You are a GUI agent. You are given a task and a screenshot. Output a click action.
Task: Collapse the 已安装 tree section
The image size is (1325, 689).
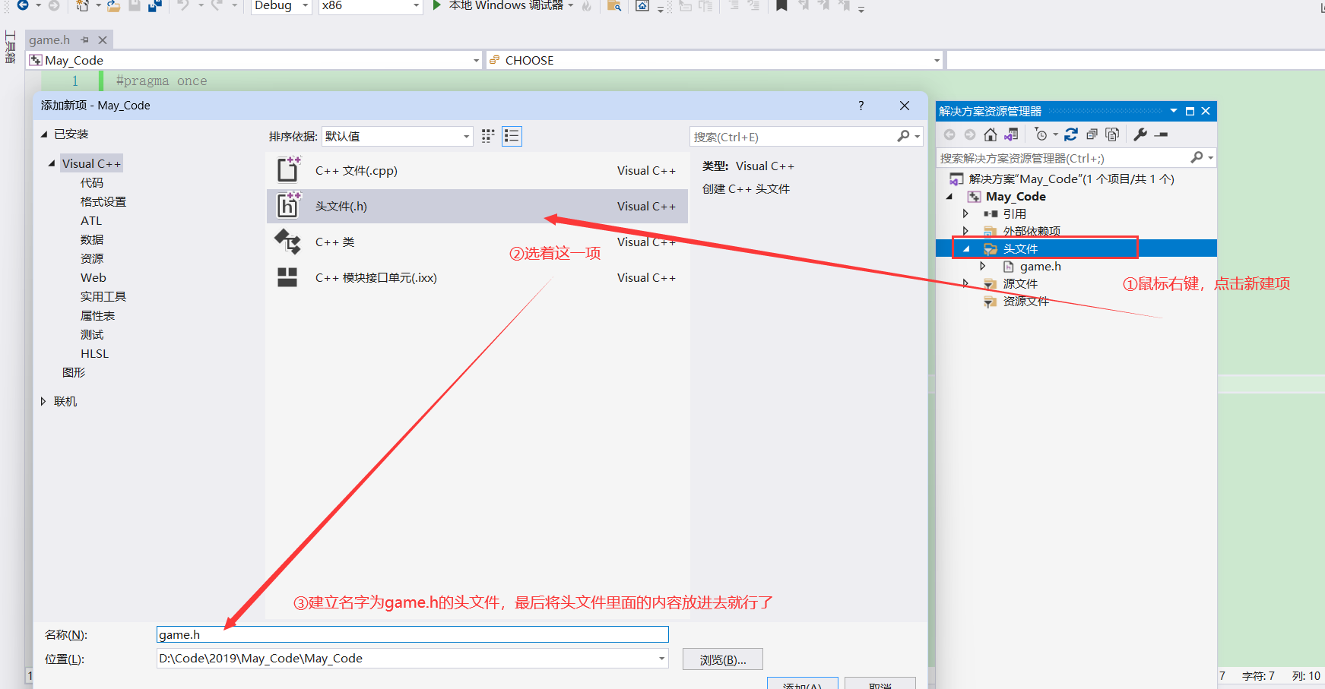(x=44, y=134)
